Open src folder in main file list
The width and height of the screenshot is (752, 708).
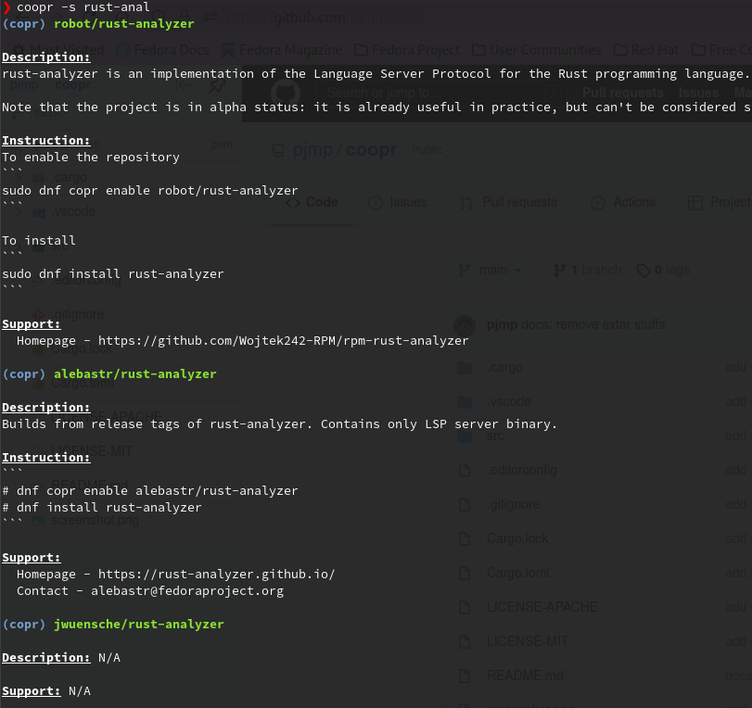[495, 436]
